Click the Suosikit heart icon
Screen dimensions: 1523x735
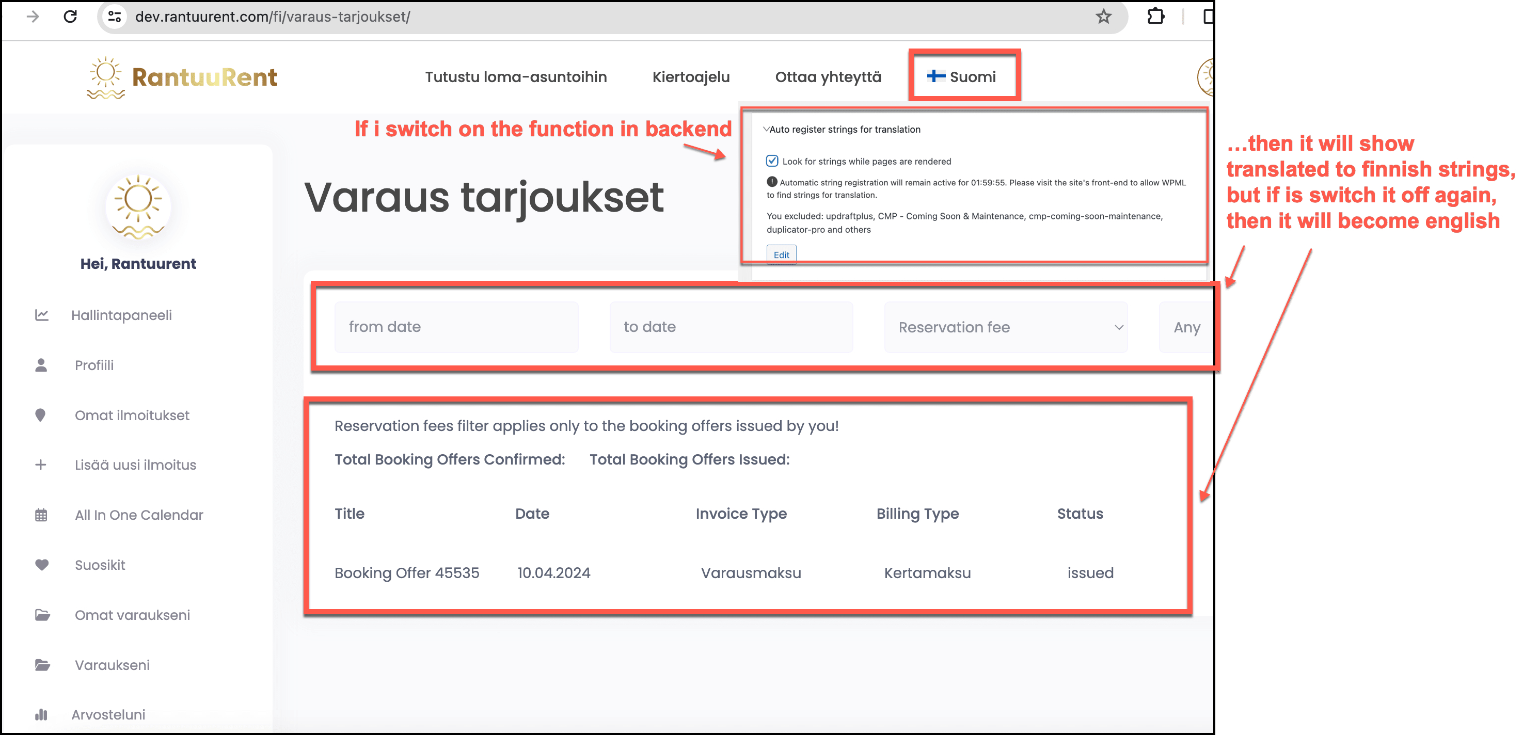pos(42,565)
